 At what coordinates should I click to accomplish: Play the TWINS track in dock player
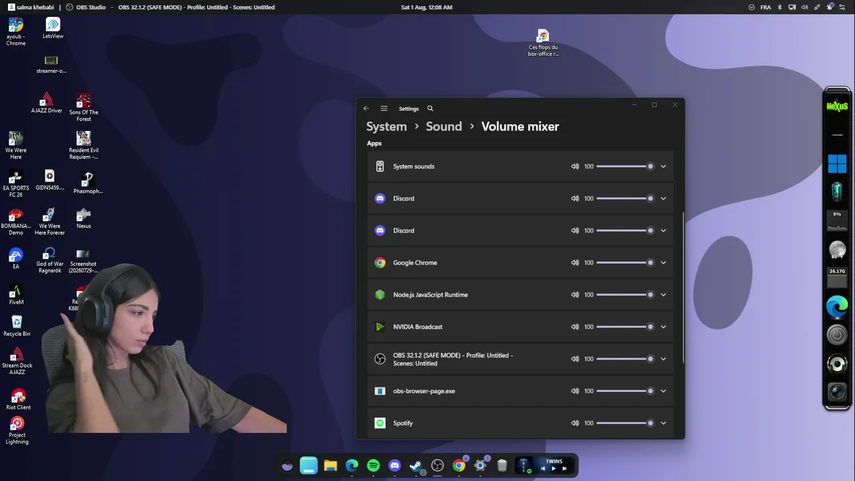[554, 468]
